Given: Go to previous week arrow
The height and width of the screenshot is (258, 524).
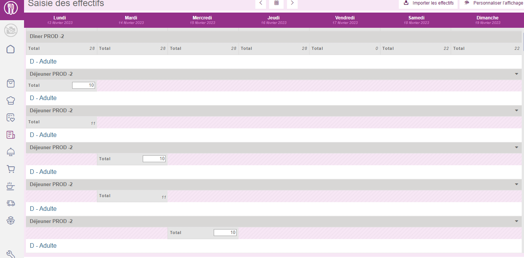Looking at the screenshot, I should pyautogui.click(x=260, y=3).
